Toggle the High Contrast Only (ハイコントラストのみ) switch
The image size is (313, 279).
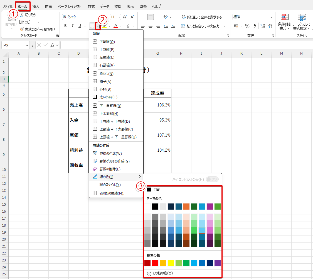(x=212, y=179)
